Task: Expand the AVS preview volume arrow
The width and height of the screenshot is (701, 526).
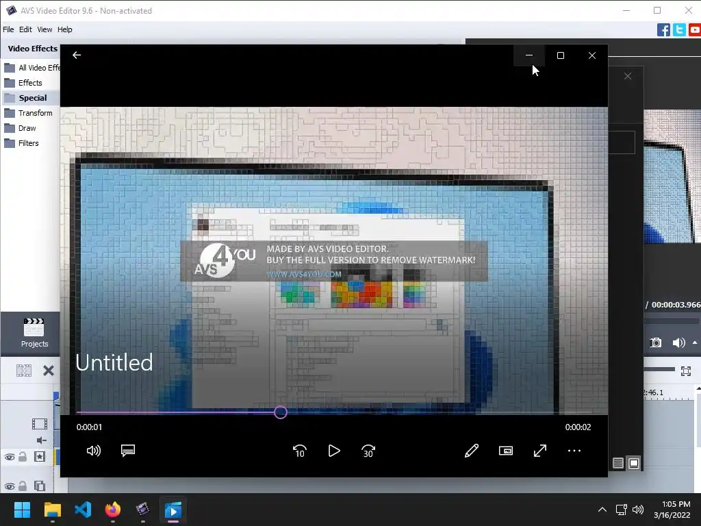Action: coord(695,342)
